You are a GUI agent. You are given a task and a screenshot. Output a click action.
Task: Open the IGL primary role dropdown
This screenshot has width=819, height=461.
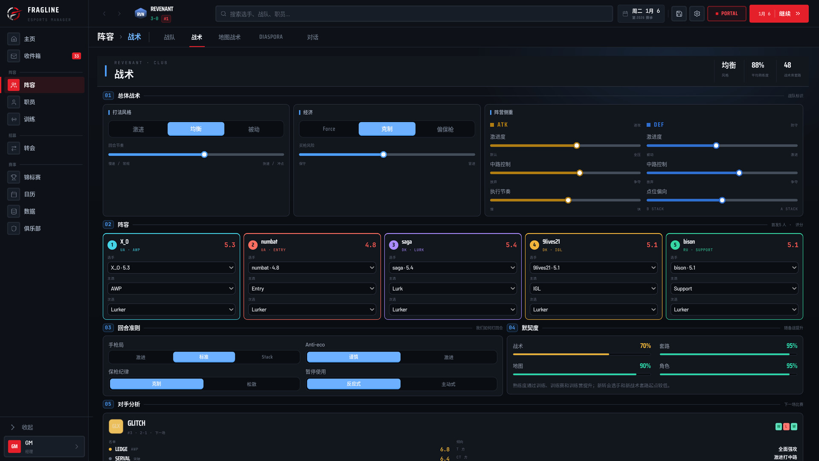[594, 289]
